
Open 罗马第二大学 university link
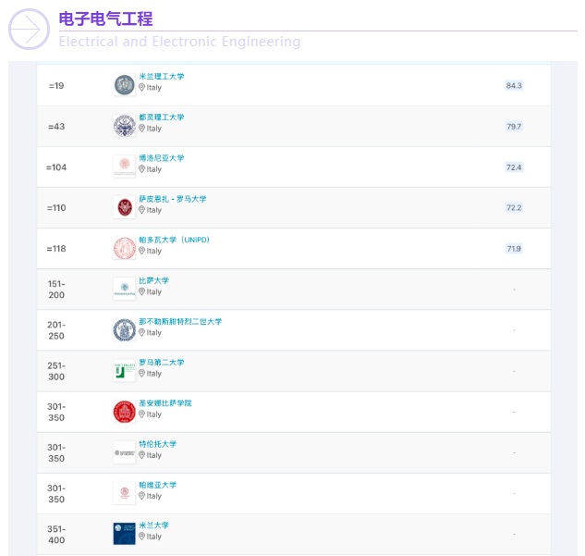tap(161, 363)
